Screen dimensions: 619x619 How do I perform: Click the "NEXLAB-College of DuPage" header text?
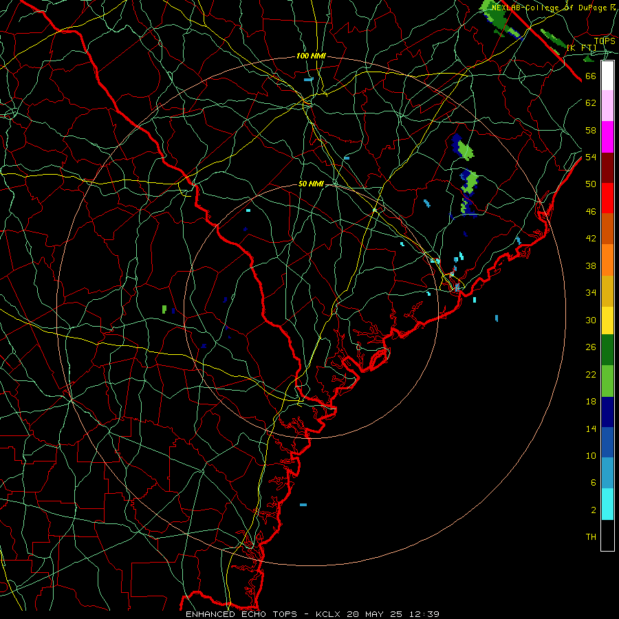pyautogui.click(x=549, y=8)
